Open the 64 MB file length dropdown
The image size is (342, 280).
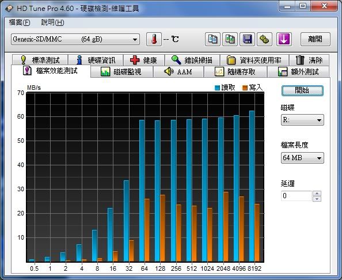pyautogui.click(x=302, y=158)
